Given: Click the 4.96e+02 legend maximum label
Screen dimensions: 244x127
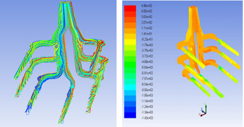Looking at the screenshot, I should pos(147,6).
